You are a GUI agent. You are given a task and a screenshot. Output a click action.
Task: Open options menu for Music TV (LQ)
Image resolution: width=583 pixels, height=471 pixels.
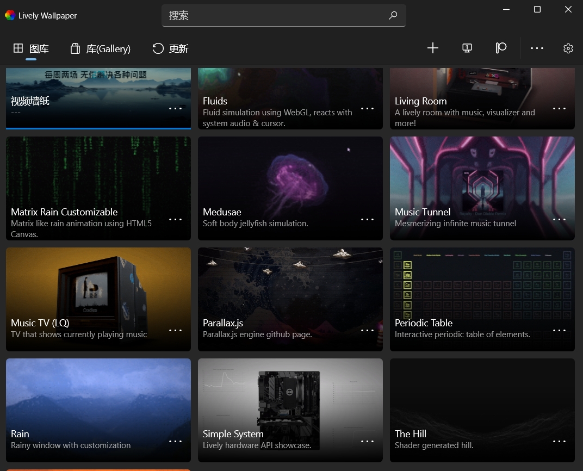[x=175, y=330]
